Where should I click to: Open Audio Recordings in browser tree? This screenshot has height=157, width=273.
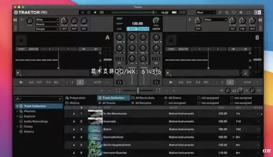[x=36, y=121]
